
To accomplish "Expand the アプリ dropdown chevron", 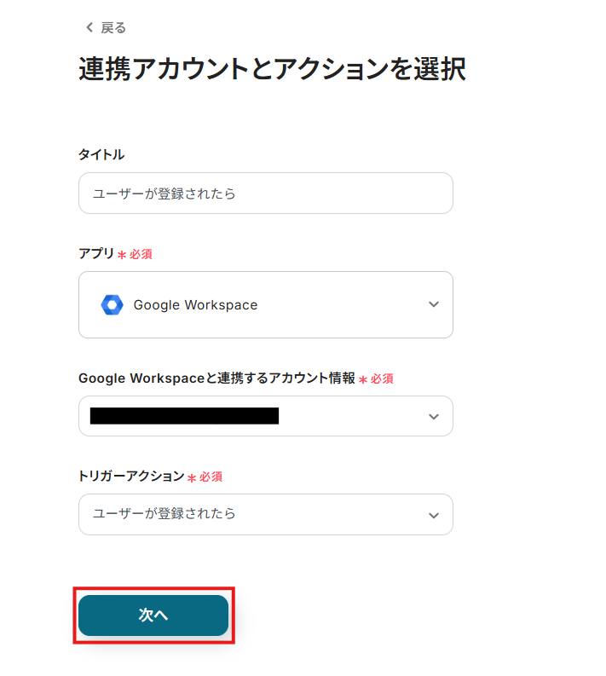I will [x=434, y=305].
